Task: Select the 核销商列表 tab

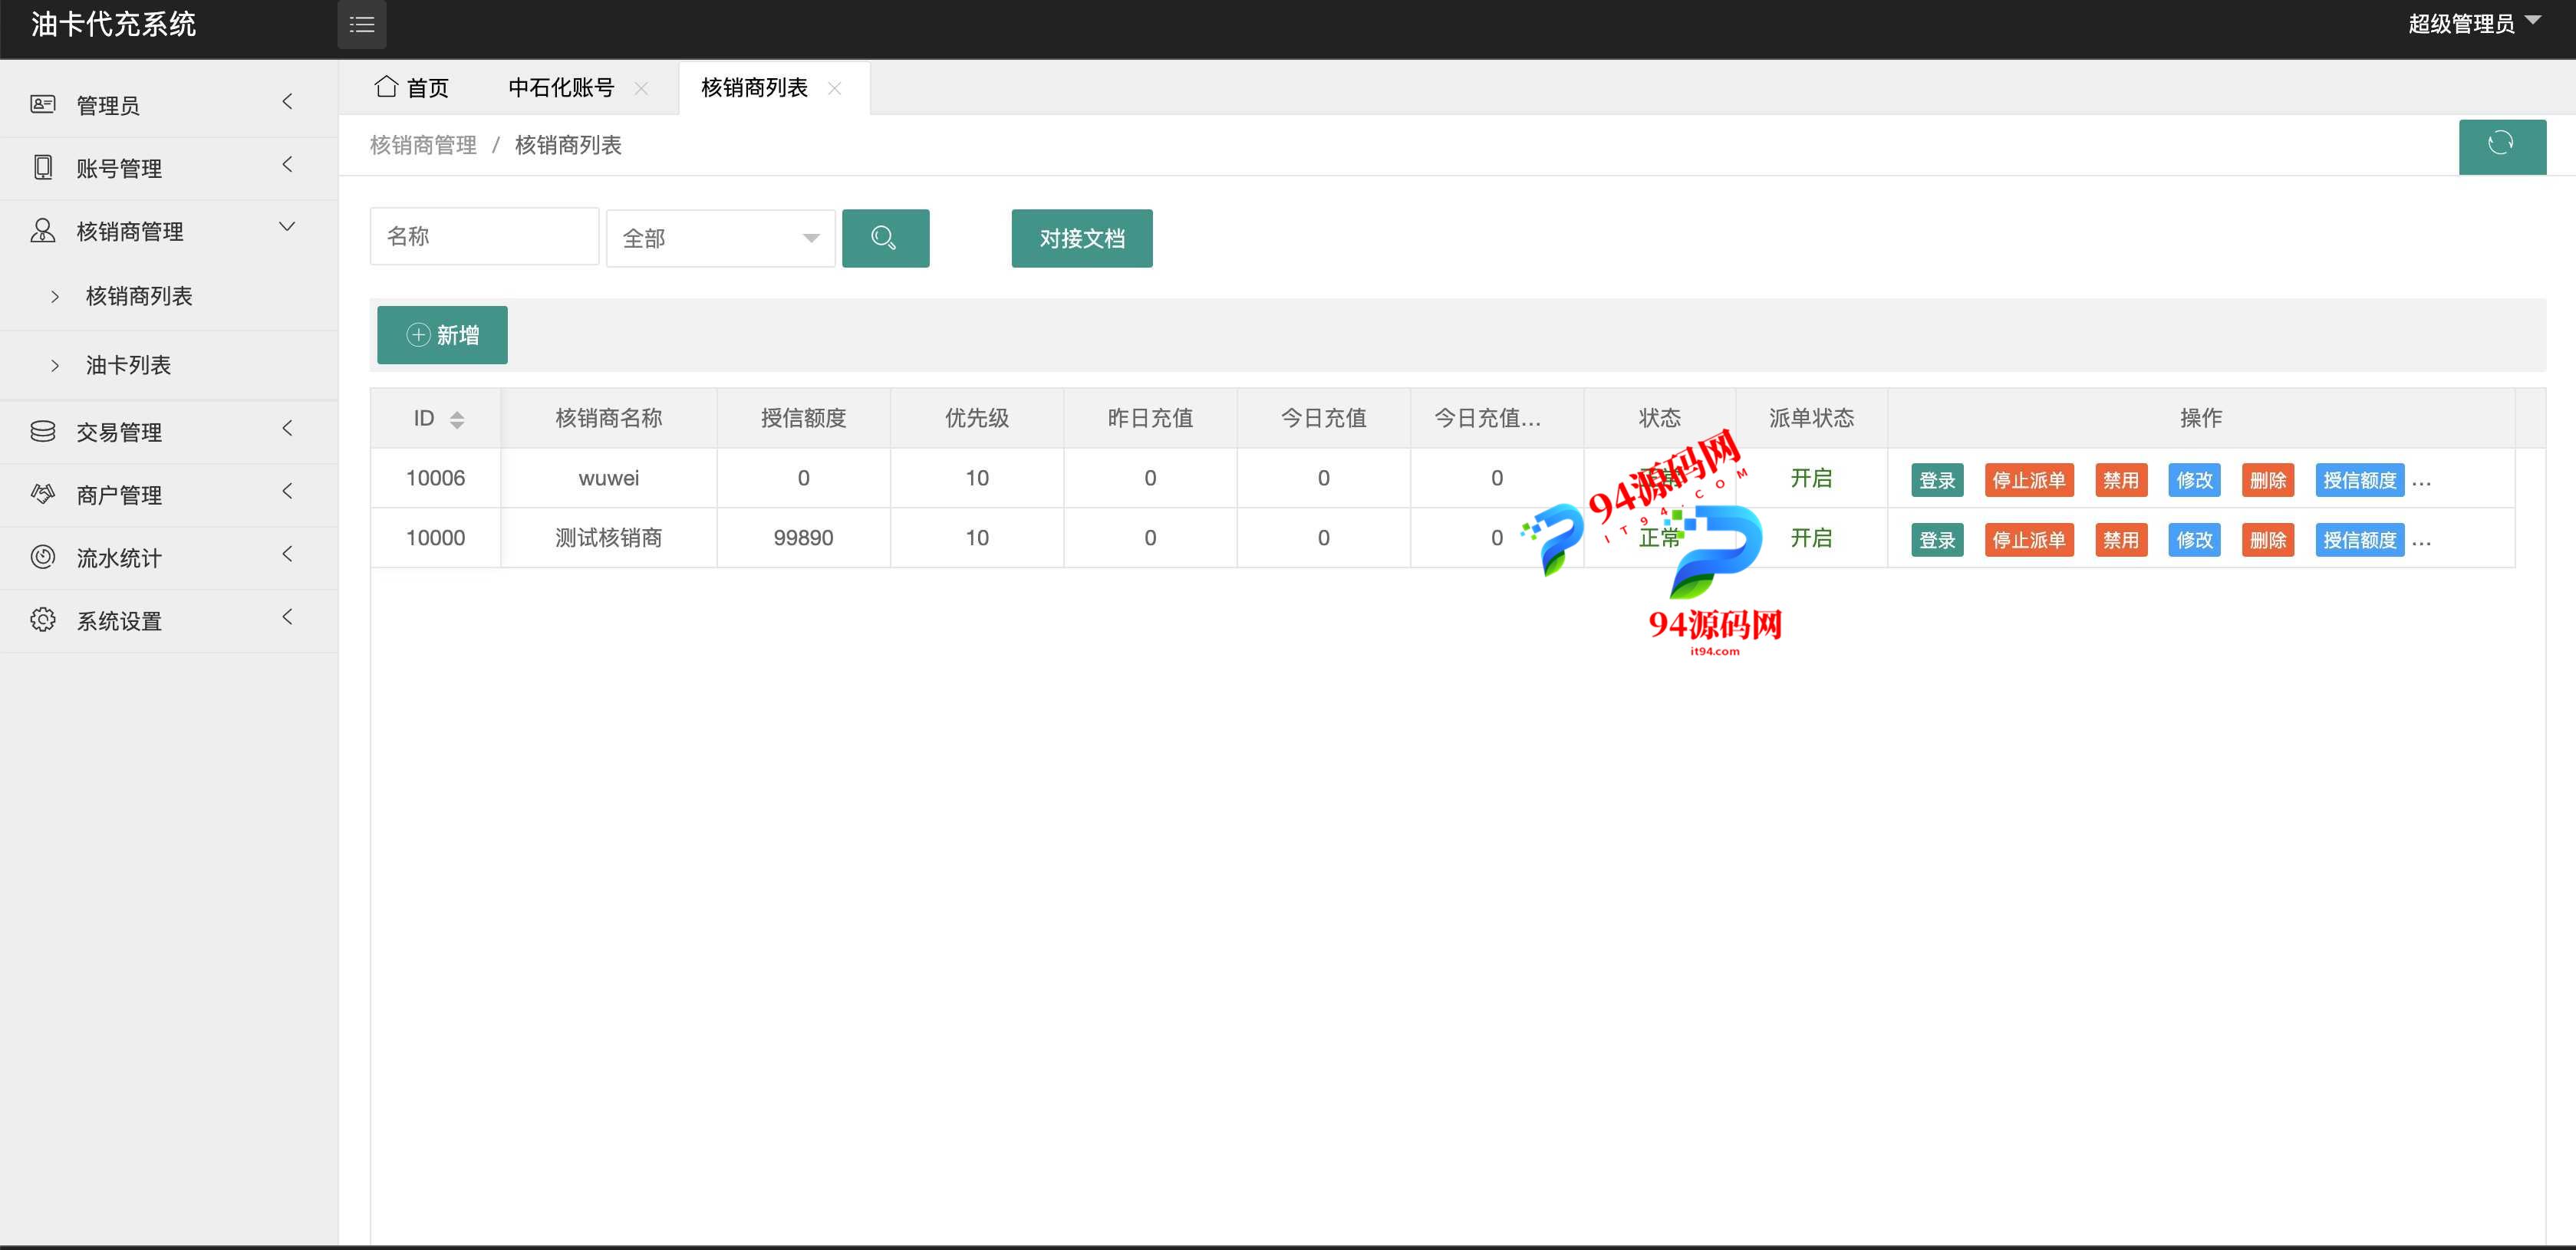Action: 754,88
